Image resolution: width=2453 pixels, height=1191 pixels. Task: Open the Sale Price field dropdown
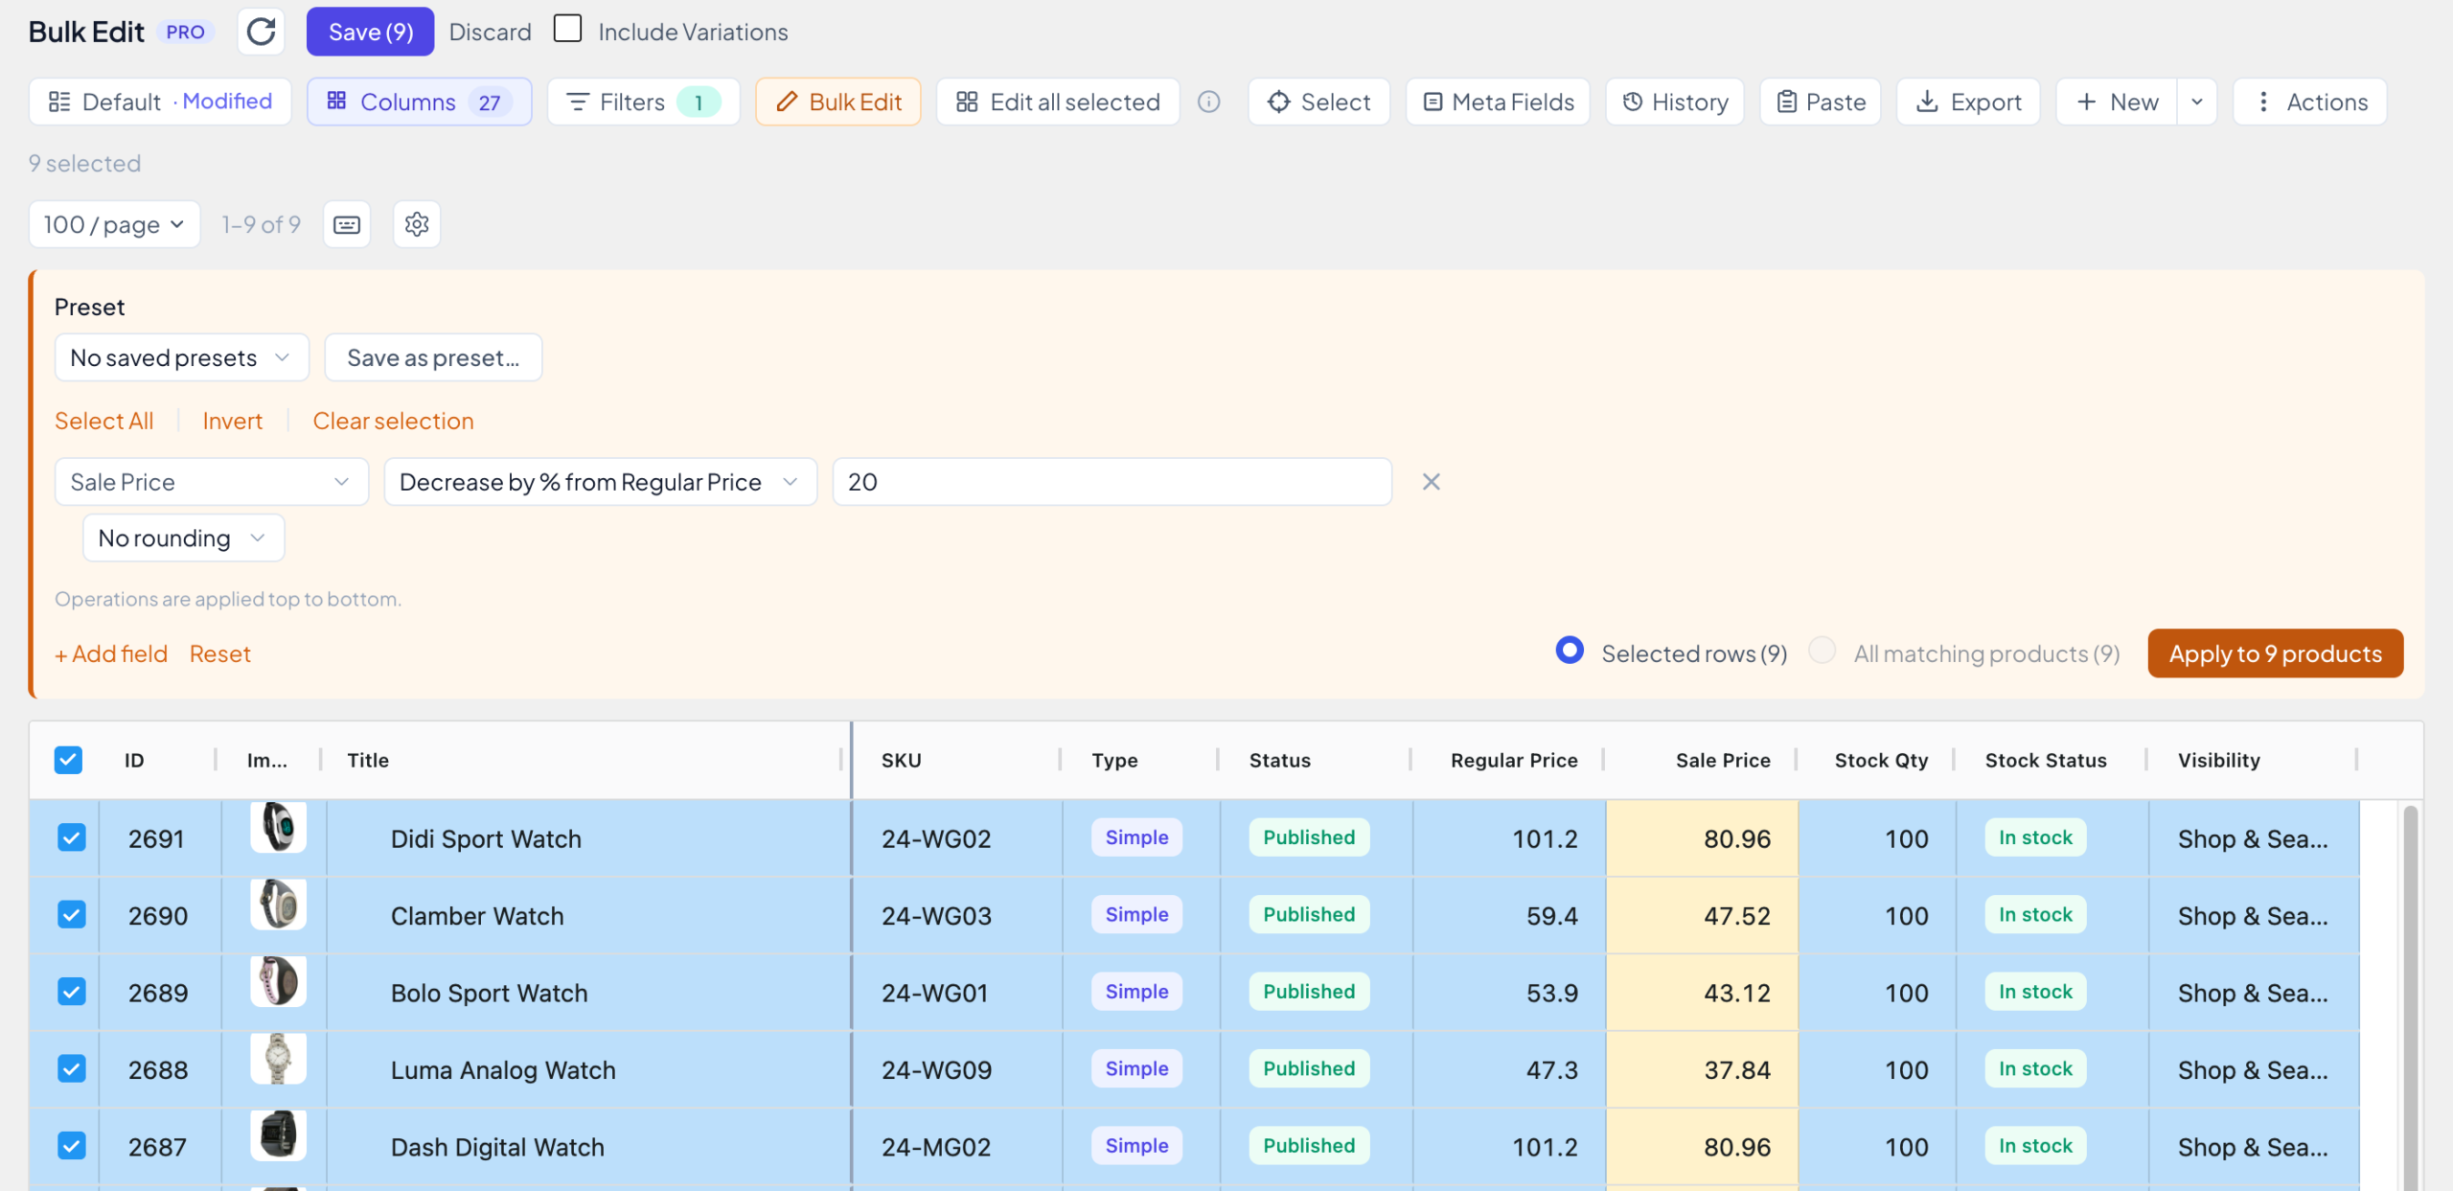tap(212, 482)
